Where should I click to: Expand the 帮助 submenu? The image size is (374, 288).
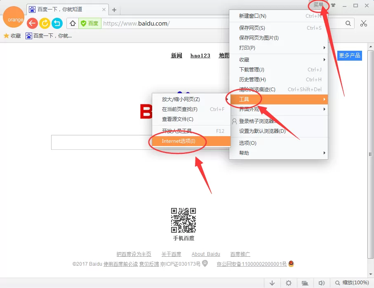(279, 153)
